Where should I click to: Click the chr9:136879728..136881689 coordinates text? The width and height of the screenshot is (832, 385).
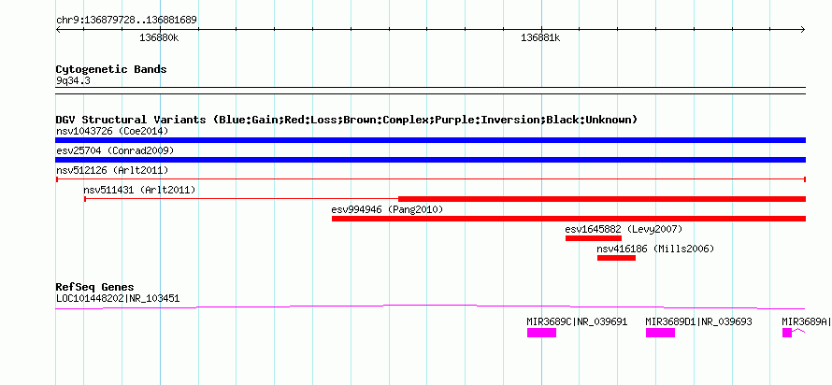coord(126,21)
